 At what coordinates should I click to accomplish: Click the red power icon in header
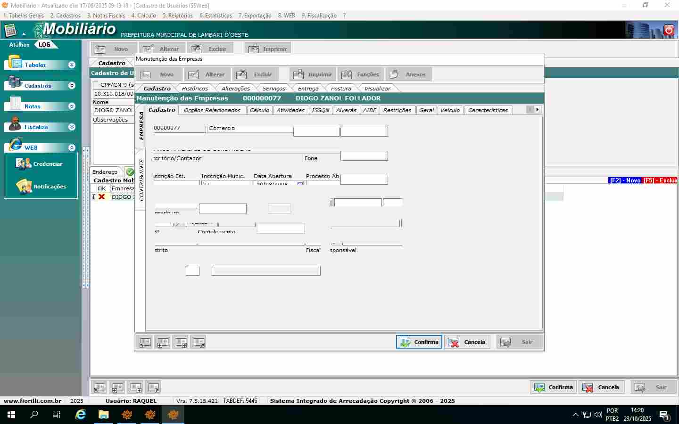[669, 30]
